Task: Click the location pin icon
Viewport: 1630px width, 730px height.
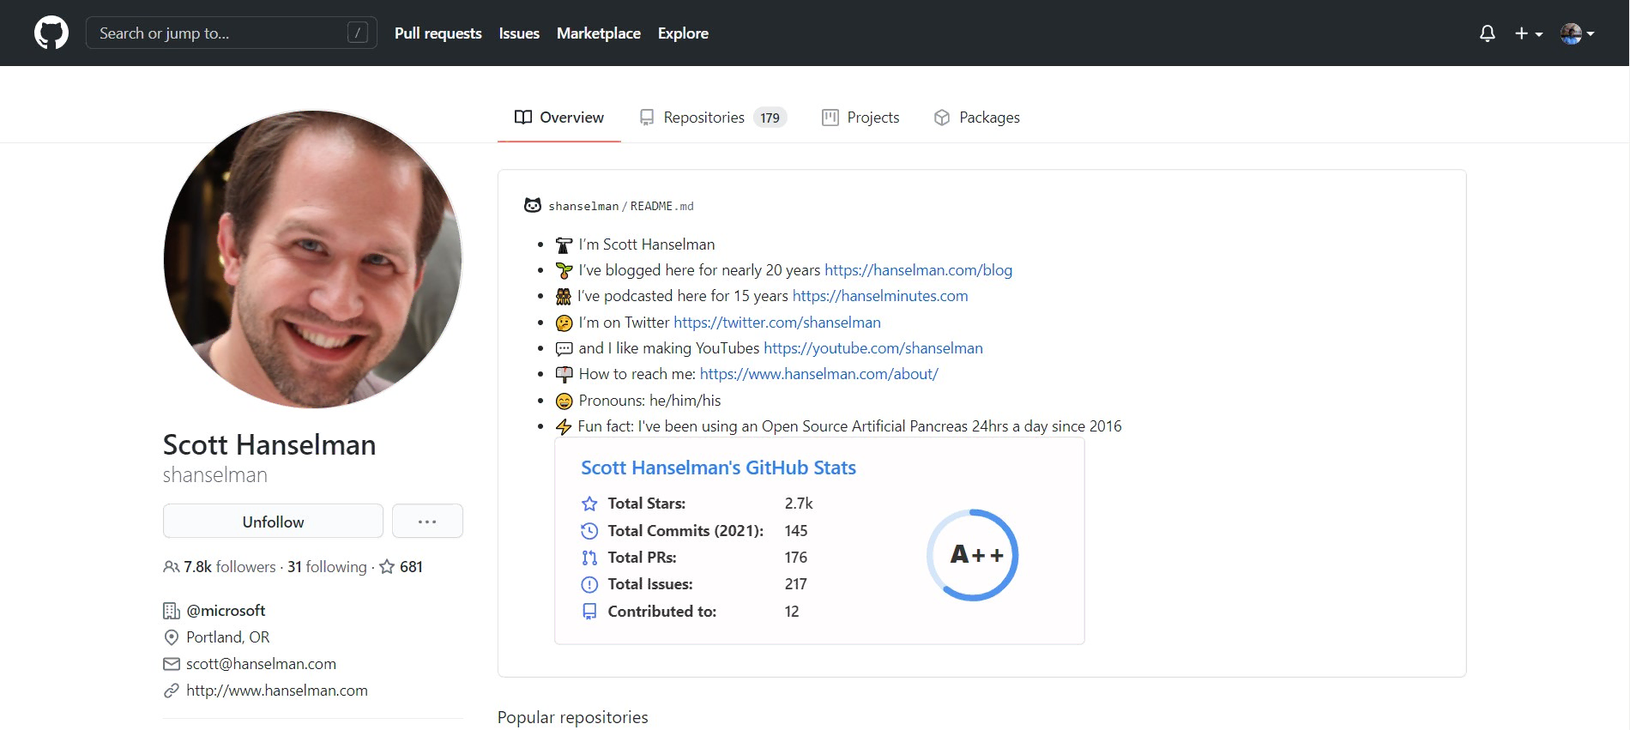Action: pyautogui.click(x=172, y=637)
